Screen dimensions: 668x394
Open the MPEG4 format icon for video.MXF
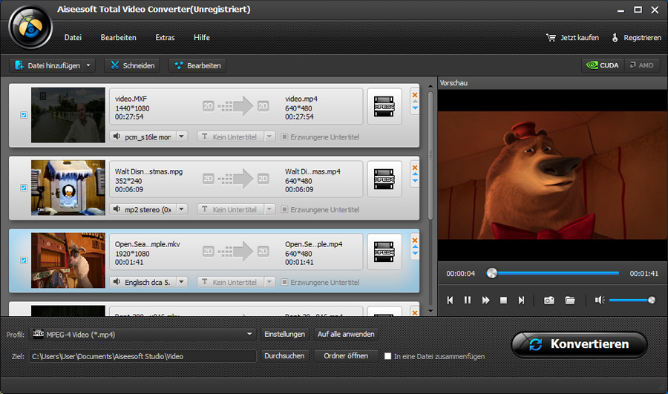[384, 107]
